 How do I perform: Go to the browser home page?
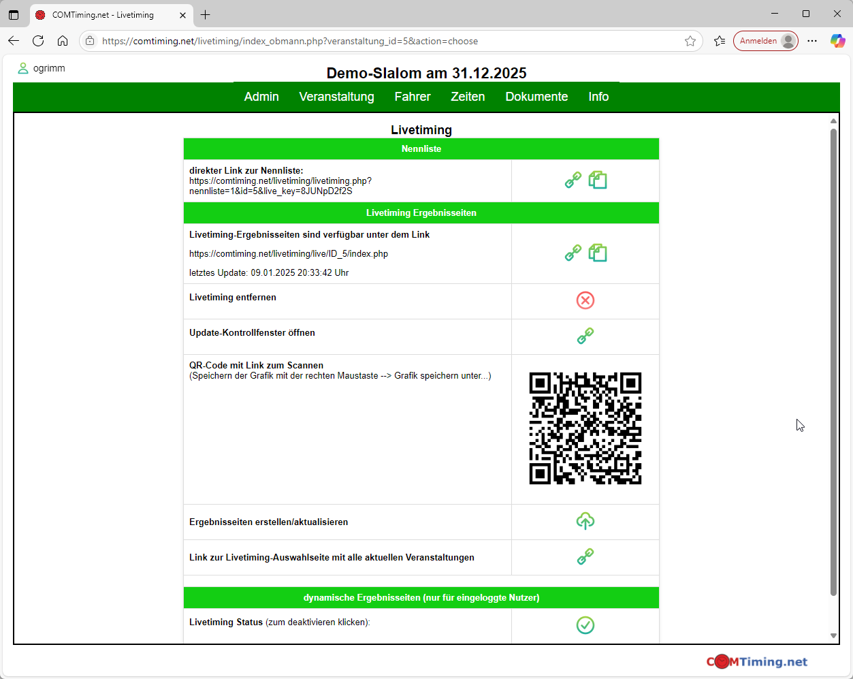tap(63, 41)
